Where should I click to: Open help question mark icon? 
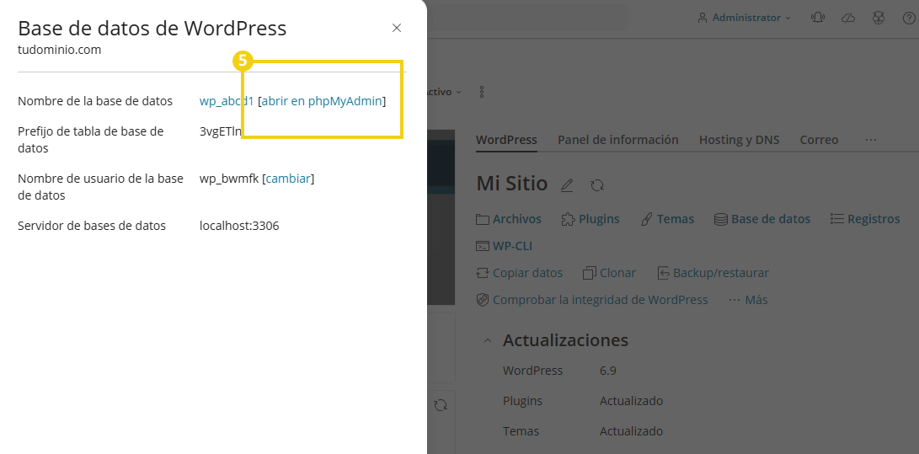tap(908, 18)
